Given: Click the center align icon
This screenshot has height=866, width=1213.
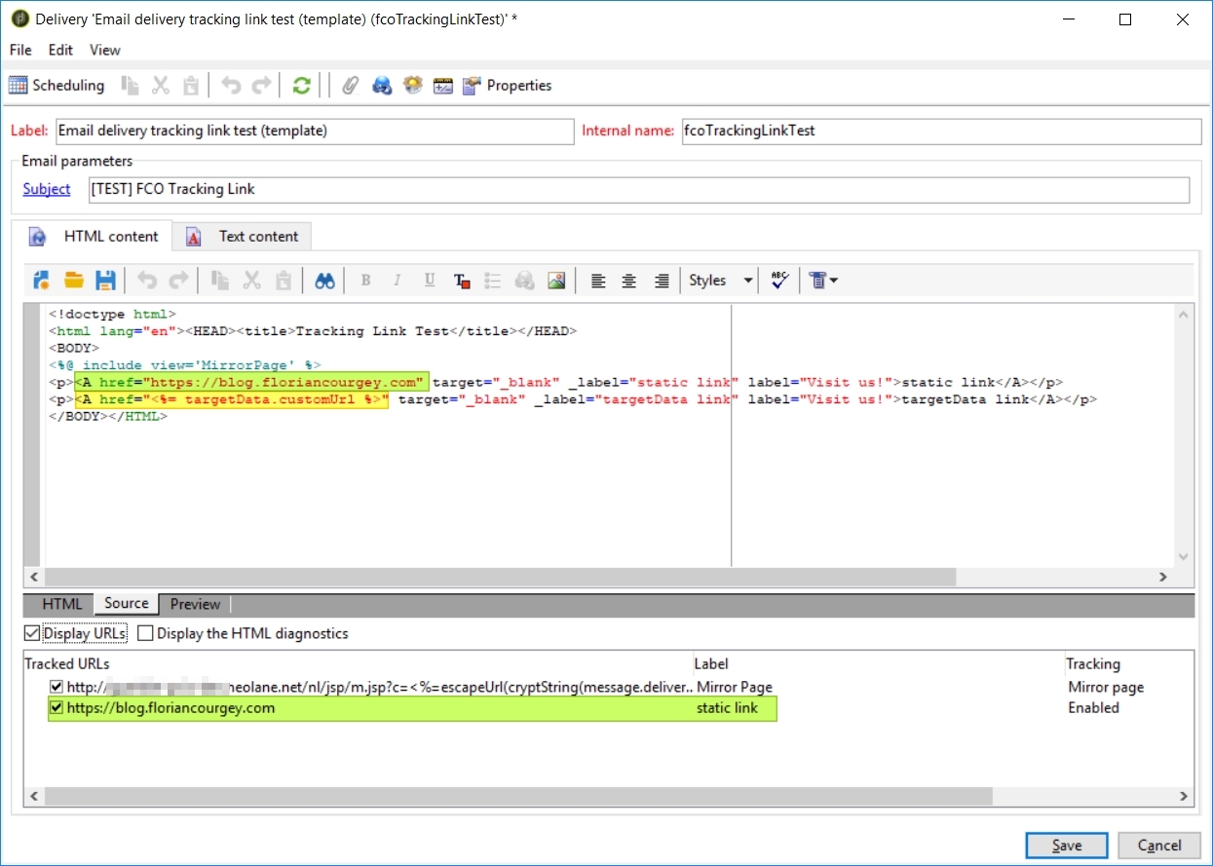Looking at the screenshot, I should 629,281.
